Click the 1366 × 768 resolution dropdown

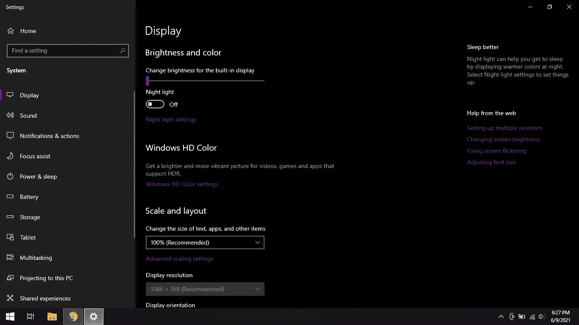point(205,289)
